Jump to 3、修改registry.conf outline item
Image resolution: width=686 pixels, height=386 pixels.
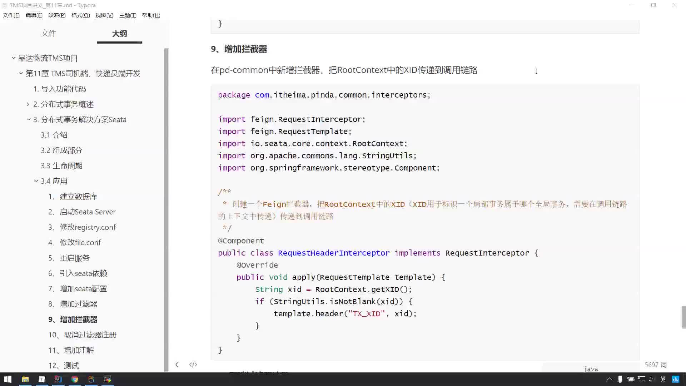coord(82,227)
